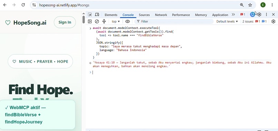
Task: Close the DevTools panel
Action: click(x=274, y=14)
